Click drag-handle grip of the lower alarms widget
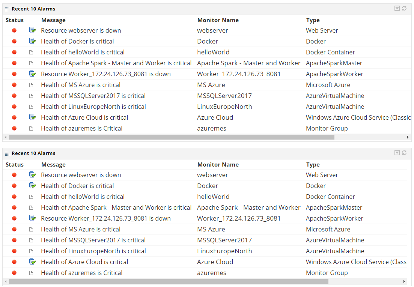The image size is (414, 287). click(8, 153)
